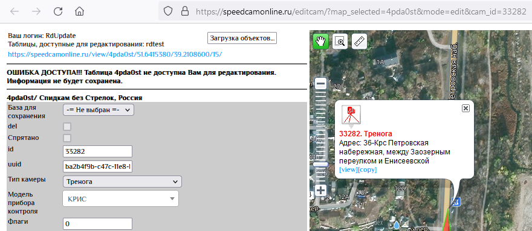This screenshot has height=231, width=532.
Task: Click the ОШИБКА ДОСТУПА error message
Action: click(142, 77)
